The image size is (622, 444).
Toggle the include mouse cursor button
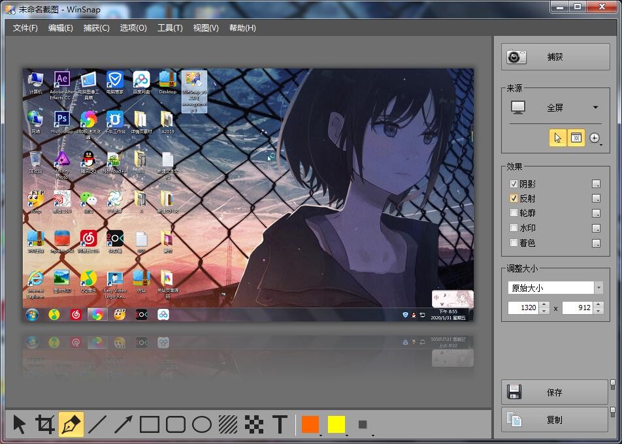tap(557, 138)
